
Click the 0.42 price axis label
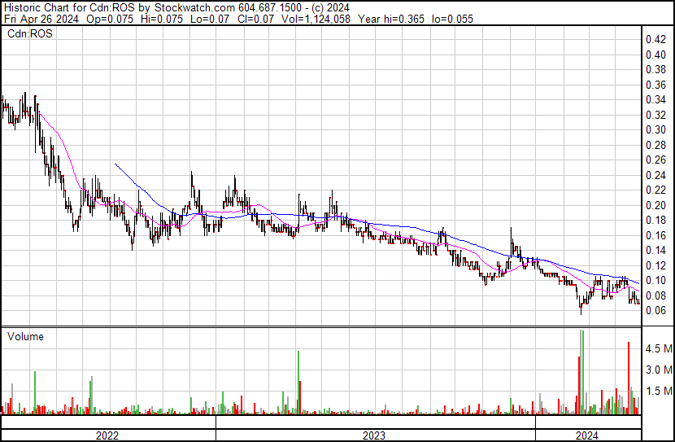(655, 40)
